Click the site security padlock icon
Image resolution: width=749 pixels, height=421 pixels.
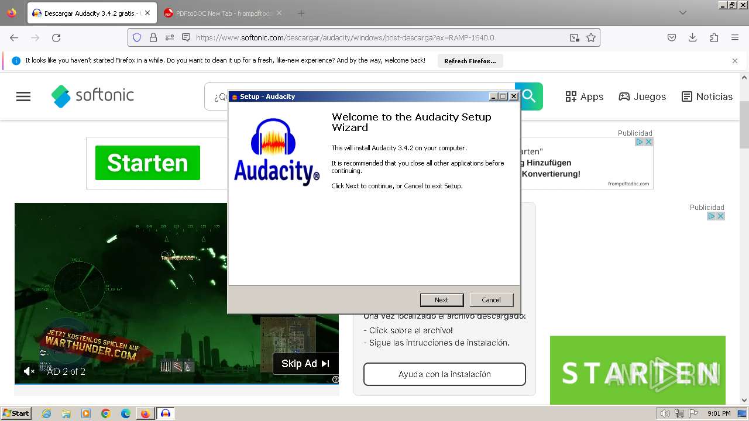[153, 37]
